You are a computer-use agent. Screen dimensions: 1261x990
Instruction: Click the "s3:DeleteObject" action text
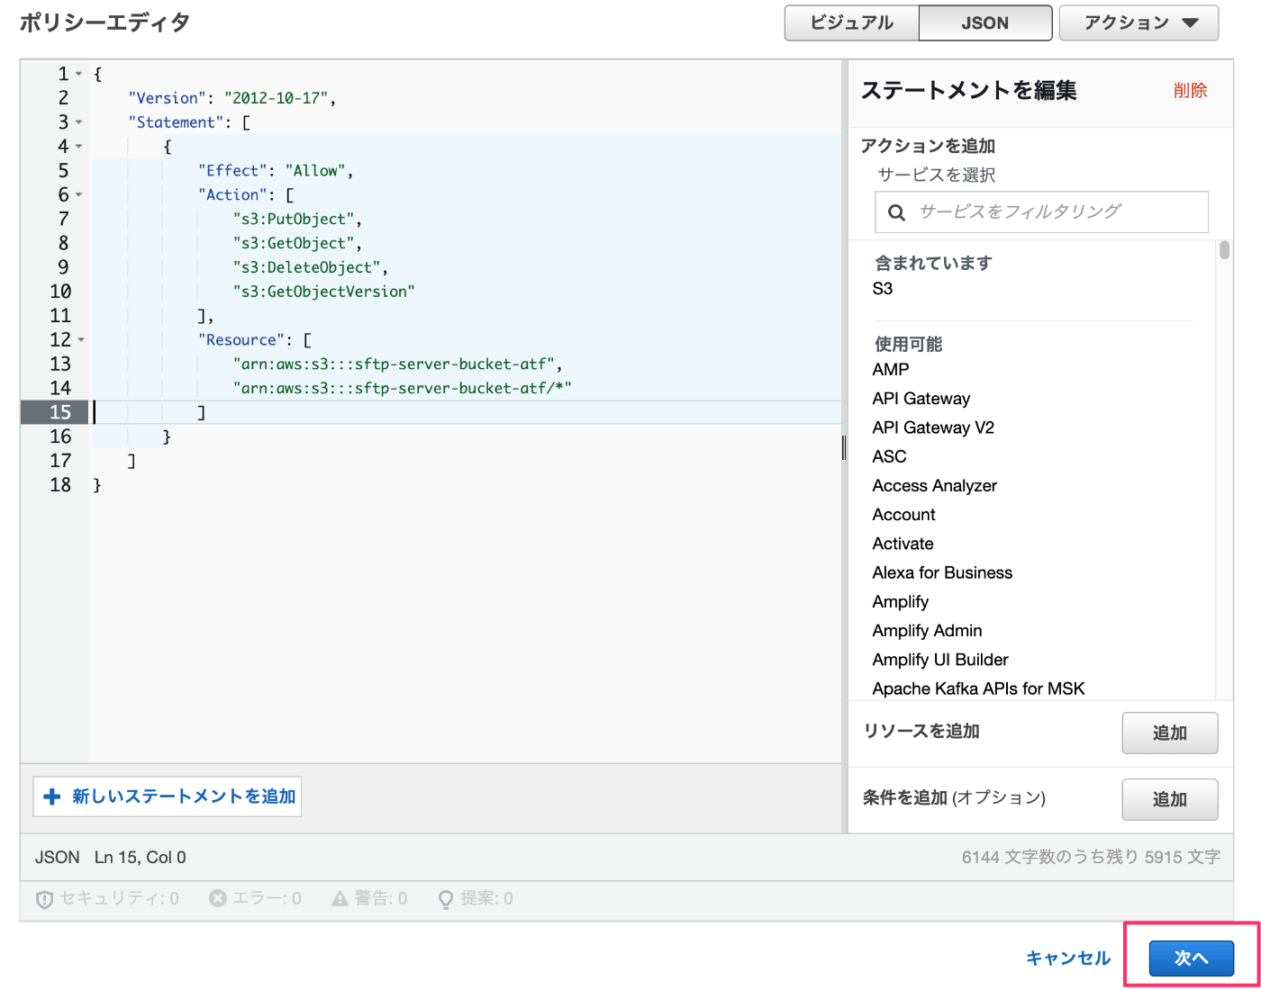(x=310, y=268)
